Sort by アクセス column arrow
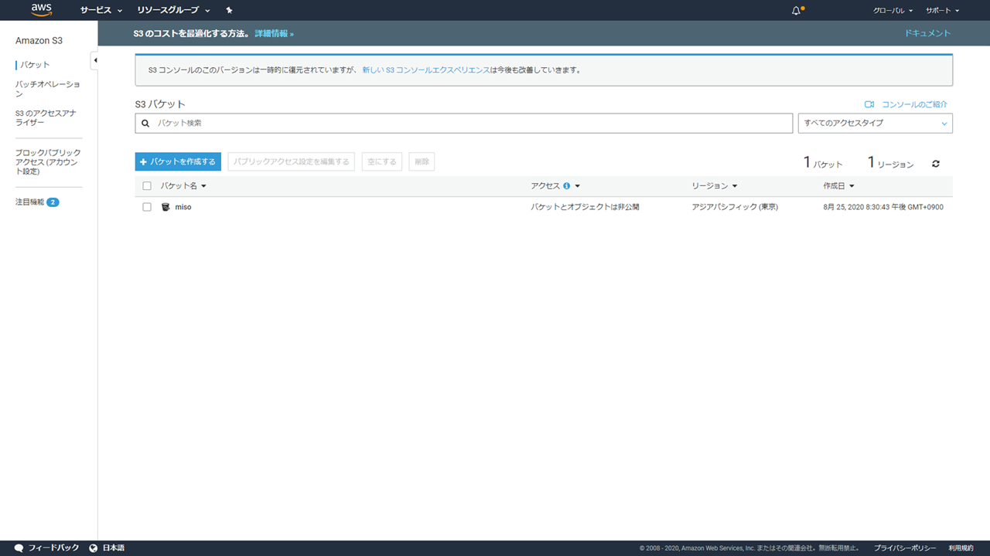990x556 pixels. coord(578,186)
